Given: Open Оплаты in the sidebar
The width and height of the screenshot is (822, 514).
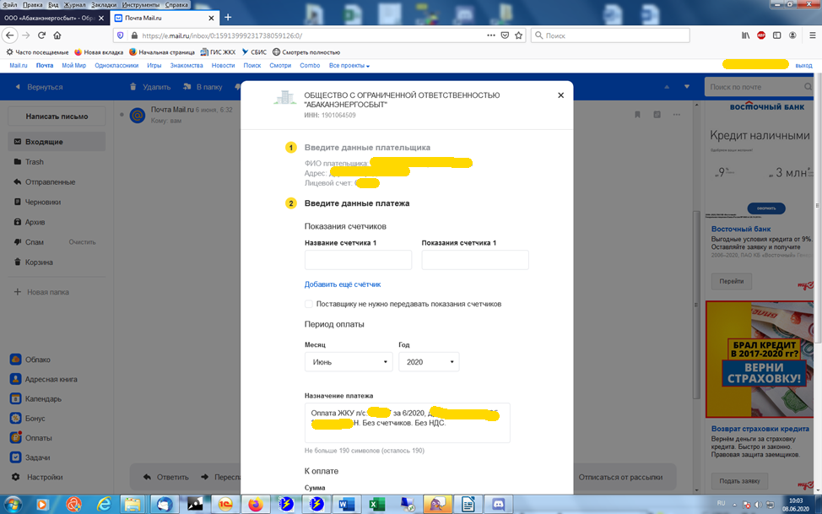Looking at the screenshot, I should [30, 437].
